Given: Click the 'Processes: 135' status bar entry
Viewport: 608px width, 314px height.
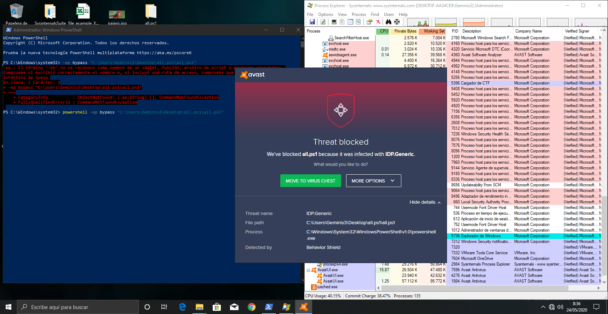Looking at the screenshot, I should 407,296.
